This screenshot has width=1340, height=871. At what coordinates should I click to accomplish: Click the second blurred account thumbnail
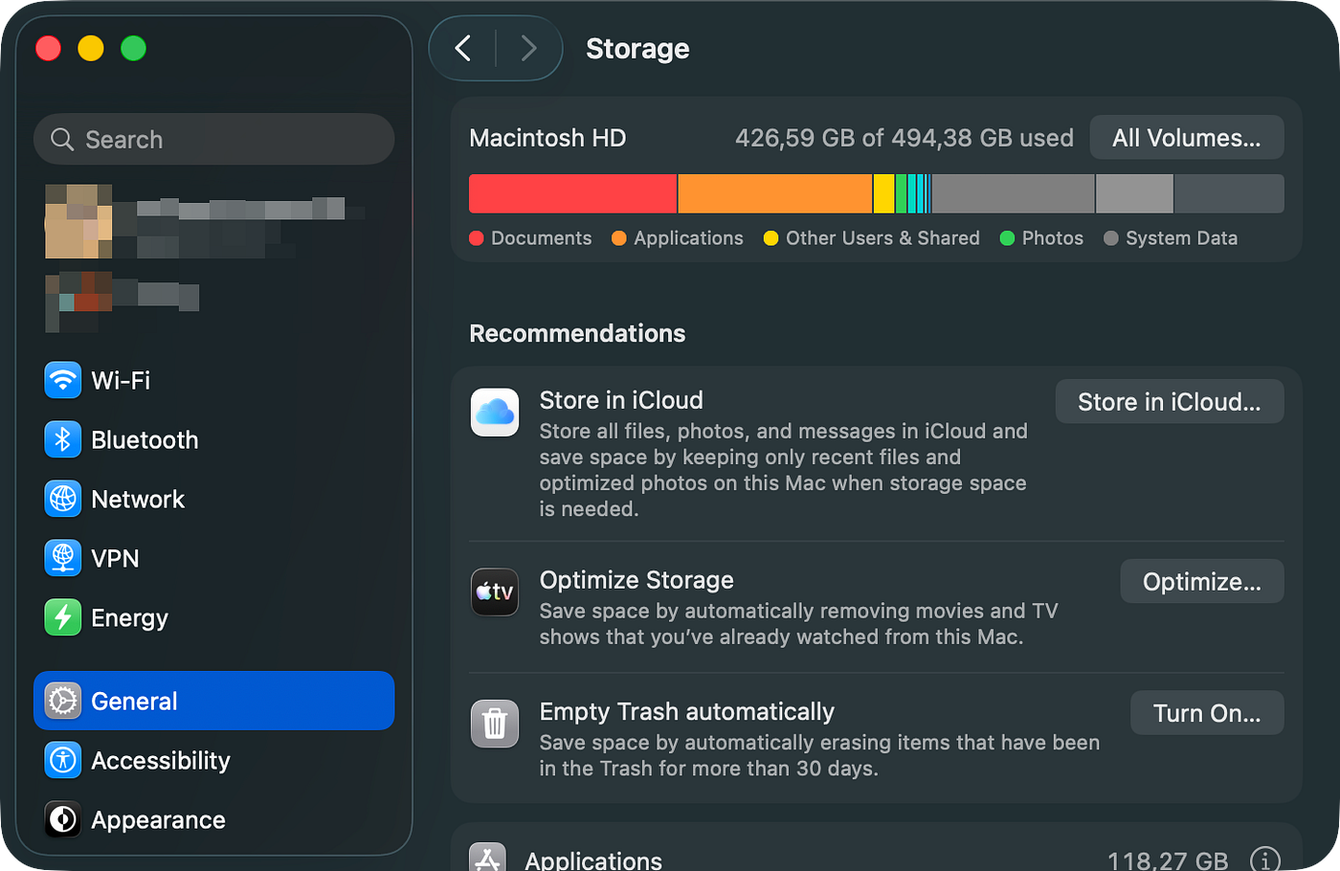[x=78, y=301]
